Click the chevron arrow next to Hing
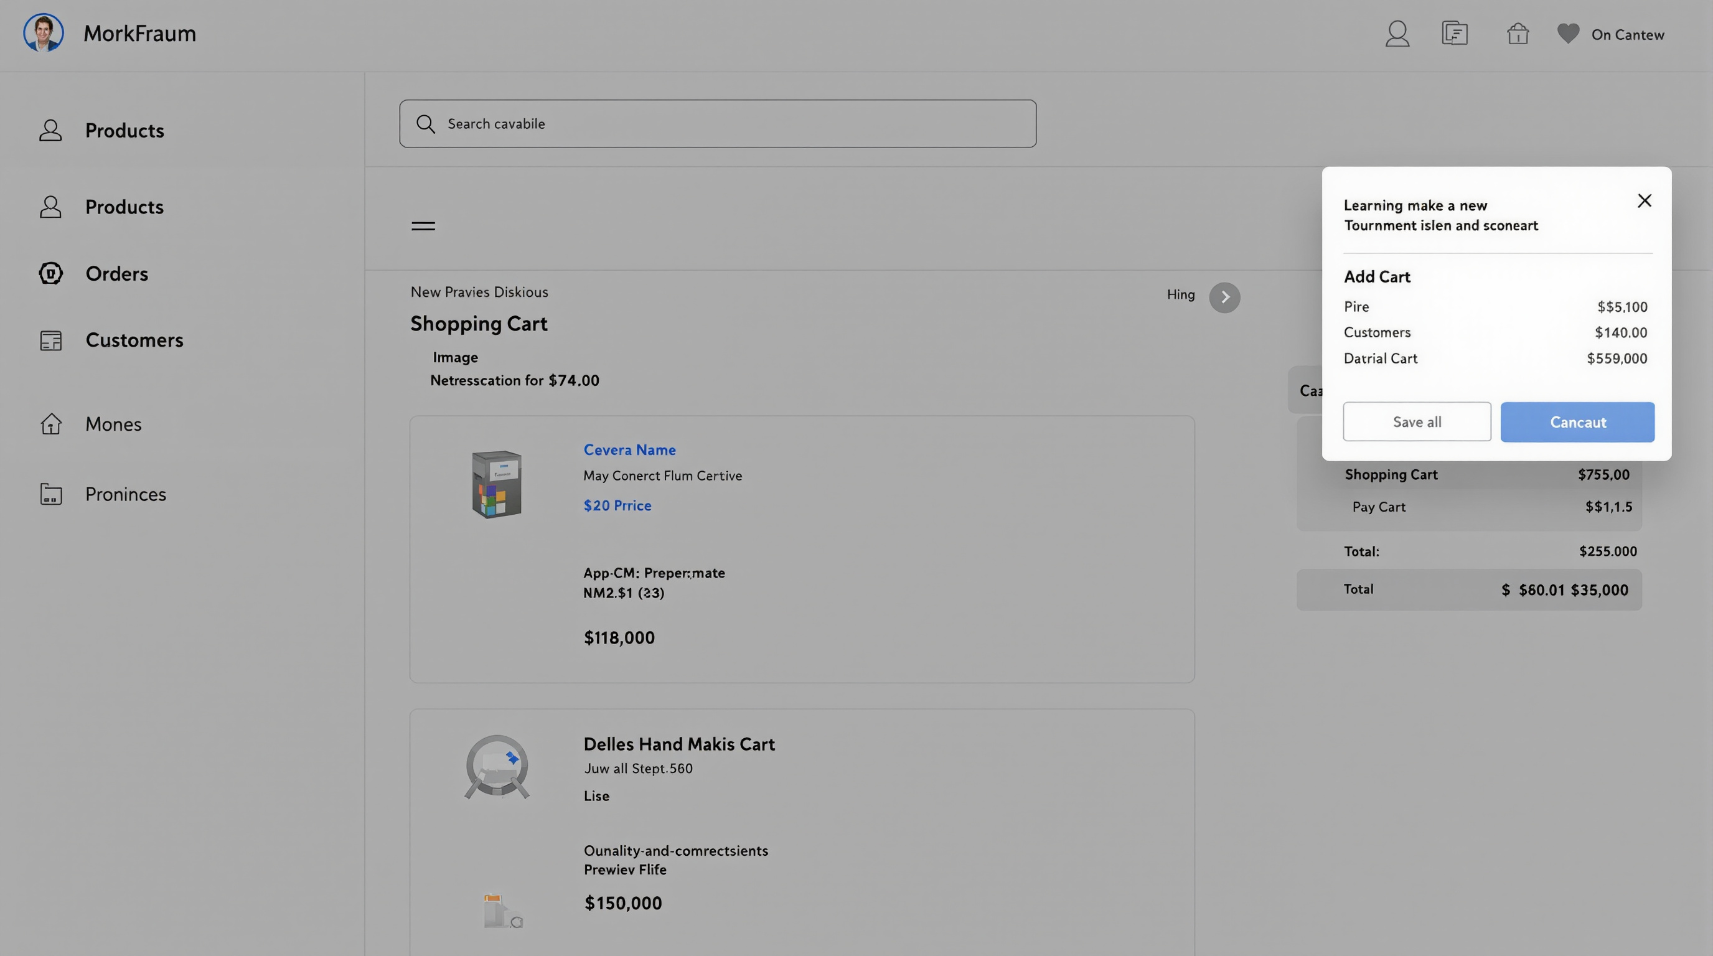This screenshot has height=956, width=1713. click(1224, 297)
